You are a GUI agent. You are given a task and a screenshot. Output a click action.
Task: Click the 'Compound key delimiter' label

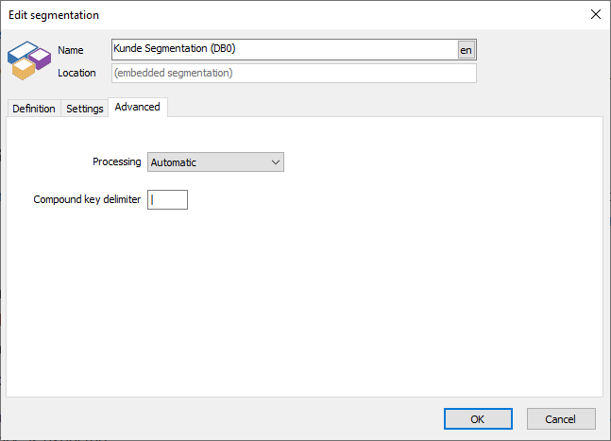click(87, 199)
